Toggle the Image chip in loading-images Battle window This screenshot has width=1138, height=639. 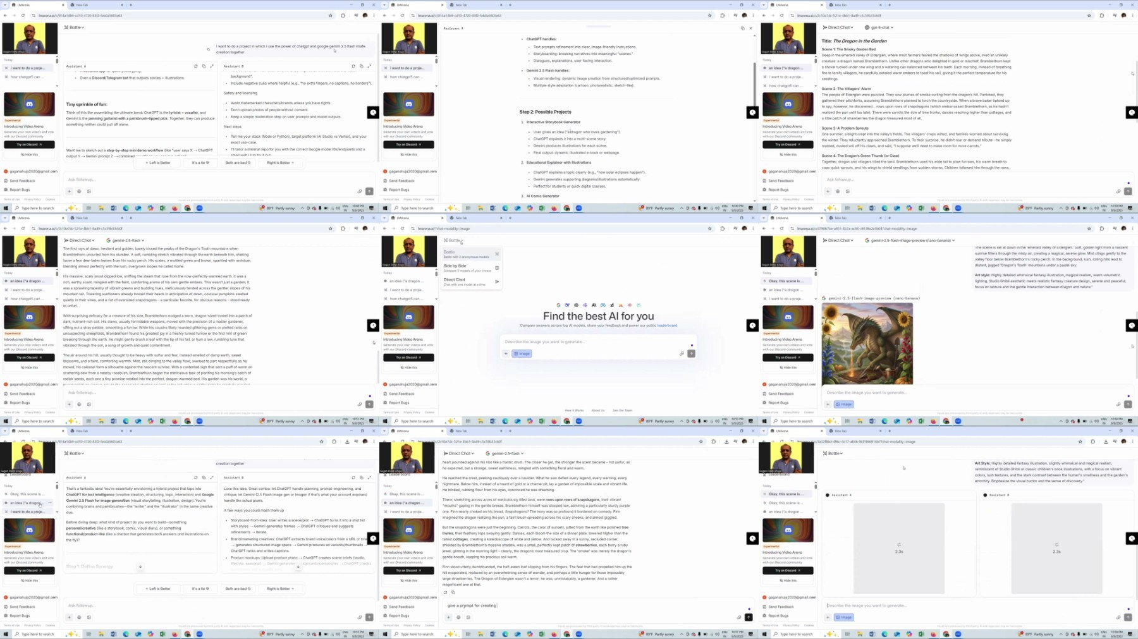(844, 617)
